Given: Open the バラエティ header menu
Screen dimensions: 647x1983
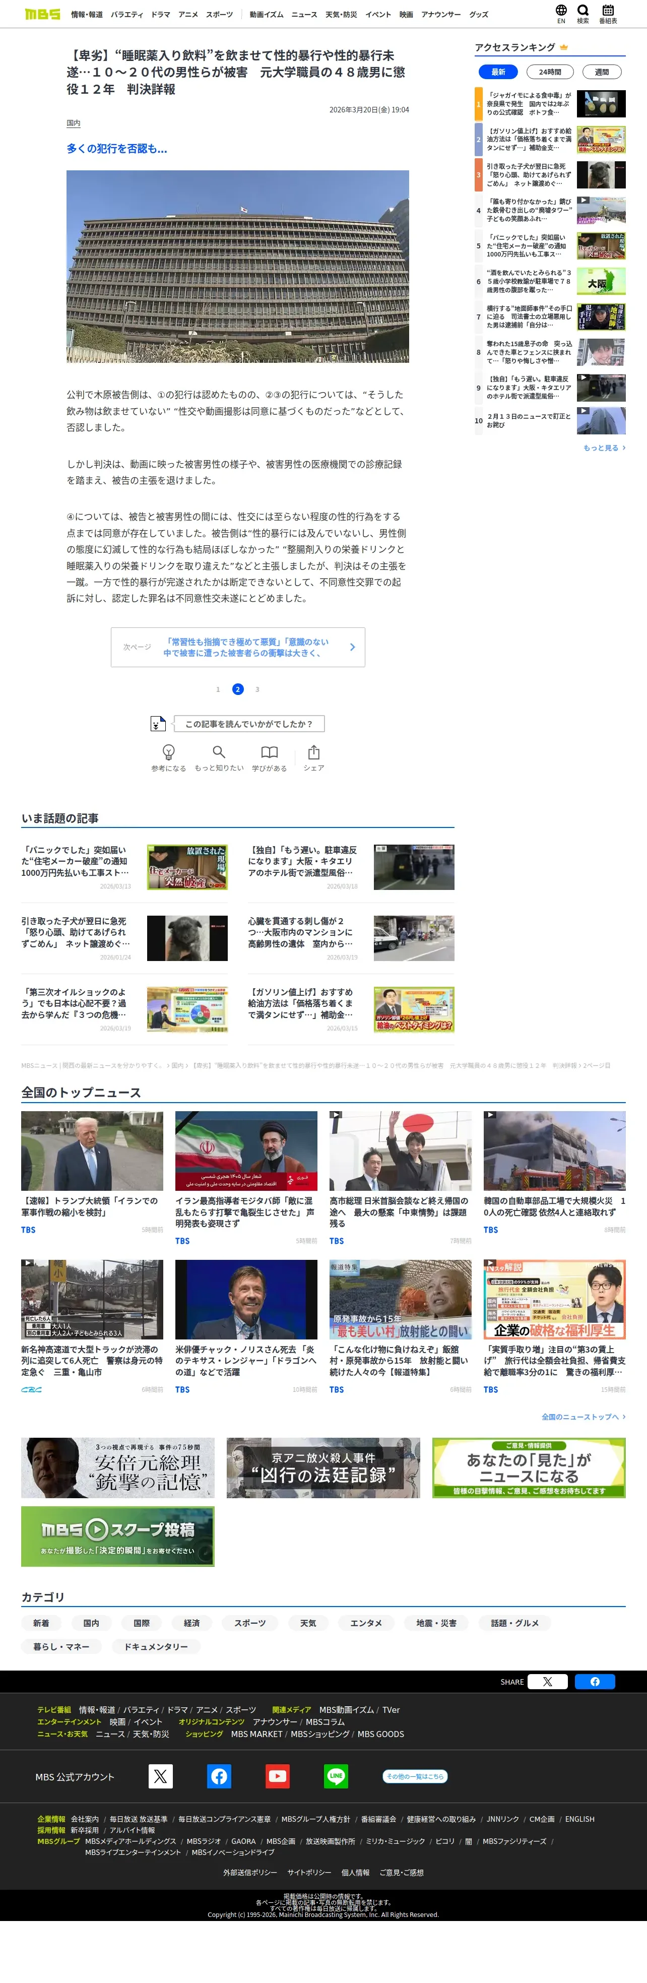Looking at the screenshot, I should pyautogui.click(x=127, y=15).
